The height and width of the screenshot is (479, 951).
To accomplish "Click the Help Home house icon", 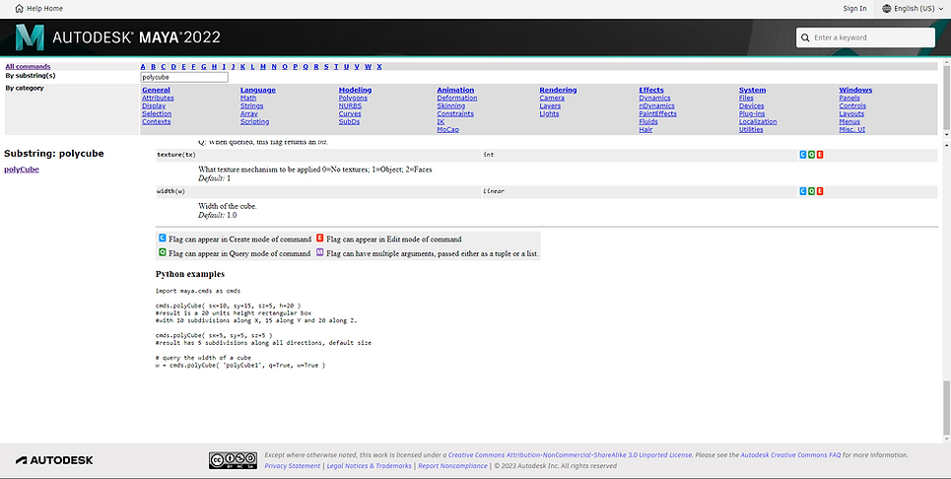I will tap(19, 9).
